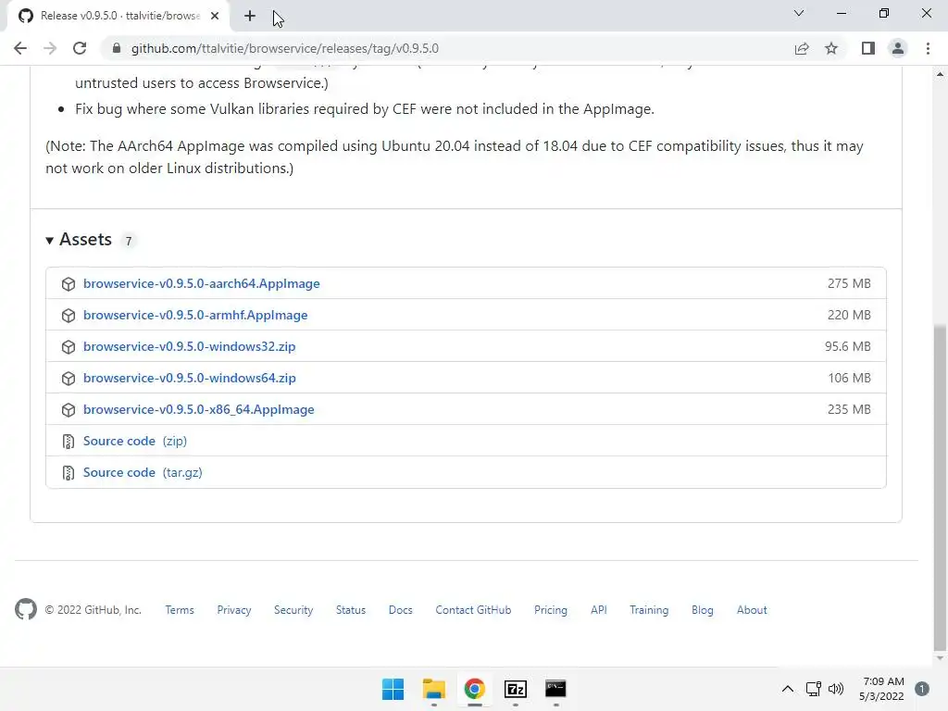Viewport: 948px width, 711px height.
Task: Download browservice-v0.9.5.0-armhf.AppImage
Action: click(x=195, y=315)
